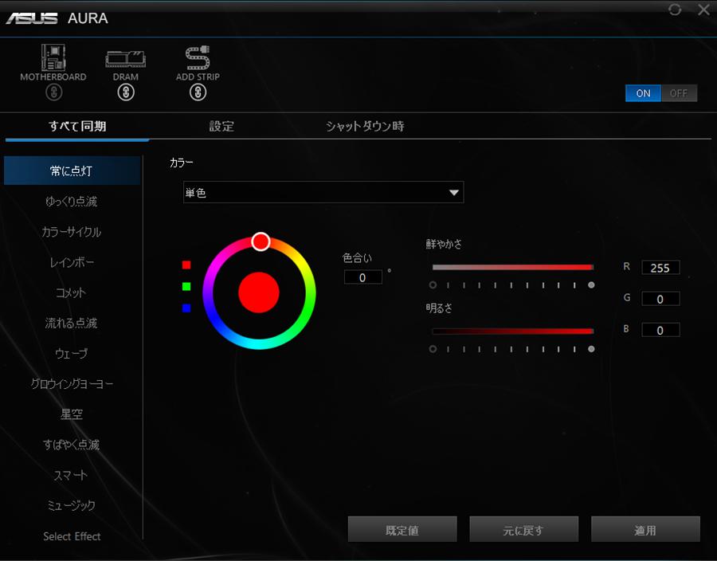The image size is (717, 561).
Task: Switch lighting OFF
Action: click(679, 93)
